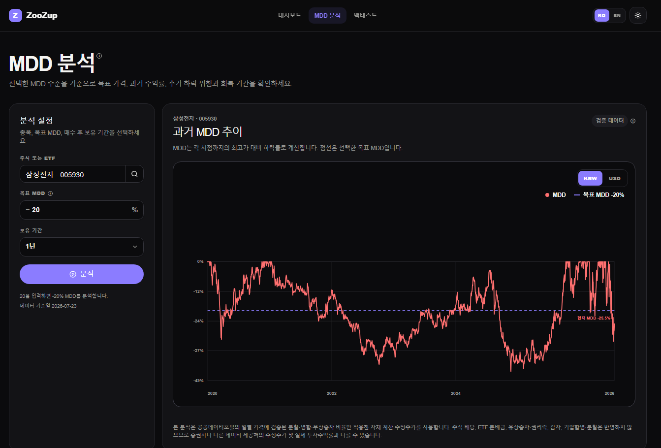Toggle the light/dark theme sun icon
661x448 pixels.
[638, 15]
